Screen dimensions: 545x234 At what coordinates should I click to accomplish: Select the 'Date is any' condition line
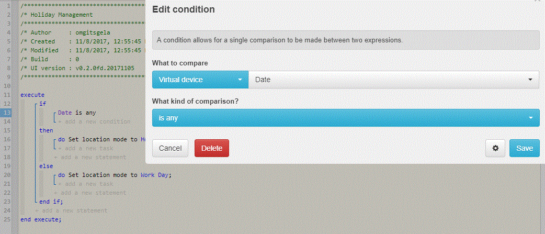pyautogui.click(x=77, y=113)
